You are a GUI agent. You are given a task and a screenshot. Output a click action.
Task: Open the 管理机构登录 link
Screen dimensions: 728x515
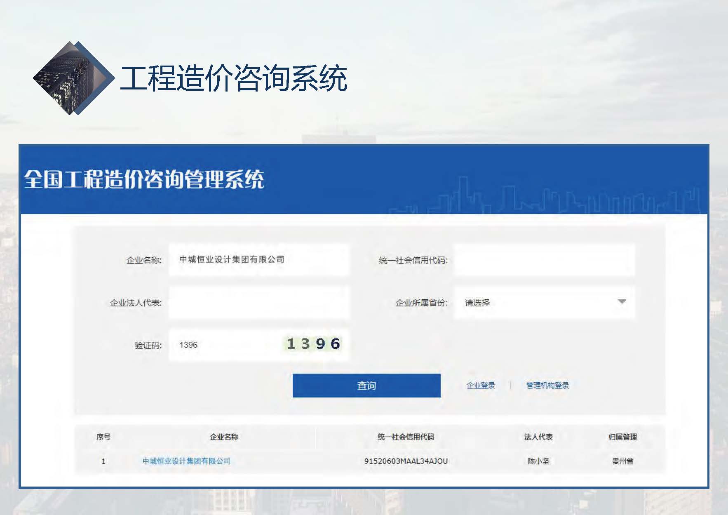point(547,386)
